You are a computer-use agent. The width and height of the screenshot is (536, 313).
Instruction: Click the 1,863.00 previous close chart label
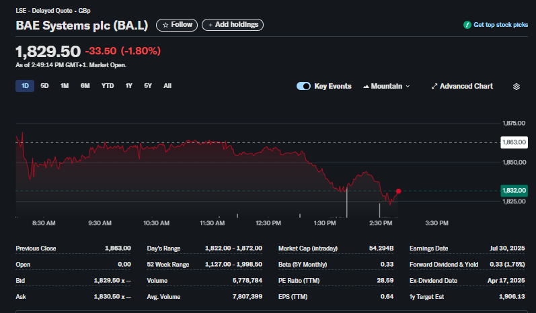514,142
